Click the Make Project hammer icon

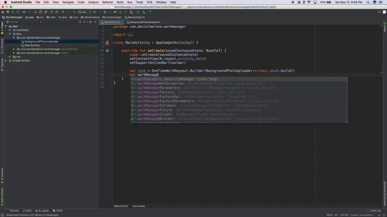pyautogui.click(x=74, y=12)
